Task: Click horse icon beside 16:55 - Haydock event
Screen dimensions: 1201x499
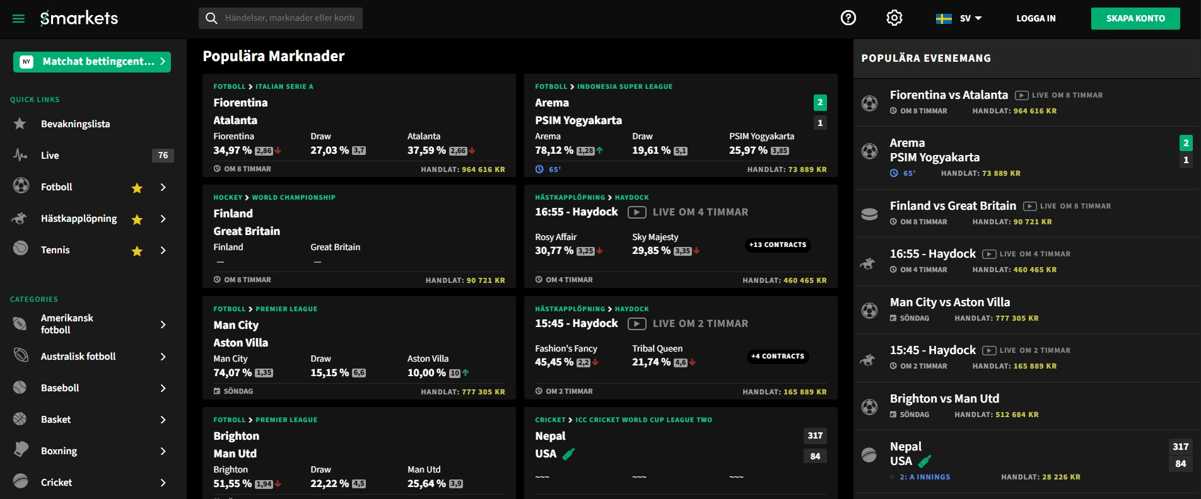Action: [x=869, y=263]
